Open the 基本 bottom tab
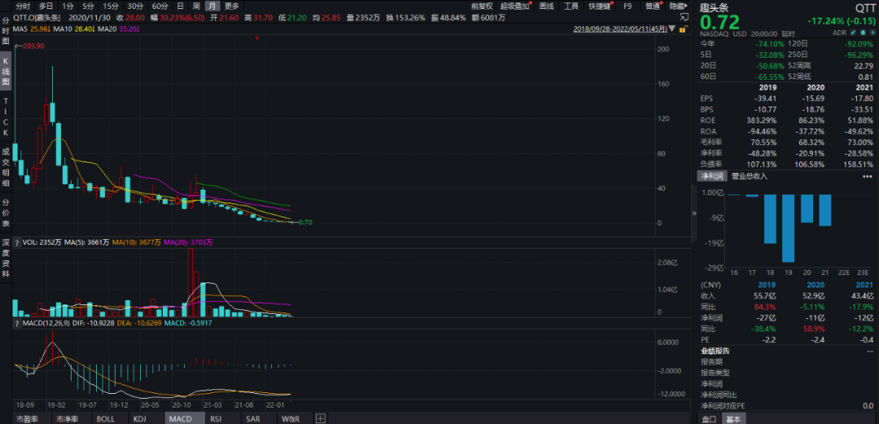The height and width of the screenshot is (424, 879). point(733,418)
